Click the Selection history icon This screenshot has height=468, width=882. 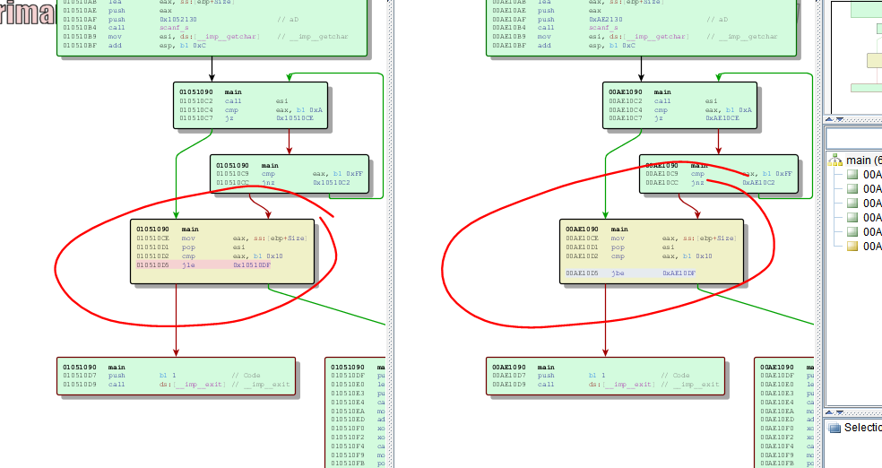tap(834, 428)
